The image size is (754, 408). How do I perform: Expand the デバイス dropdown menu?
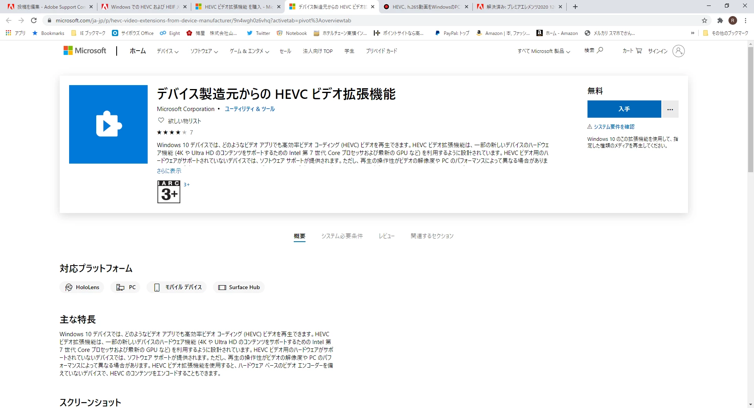168,51
